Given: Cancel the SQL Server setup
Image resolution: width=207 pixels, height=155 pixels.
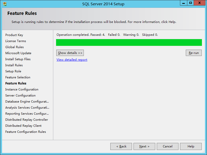Looking at the screenshot, I should (168, 146).
